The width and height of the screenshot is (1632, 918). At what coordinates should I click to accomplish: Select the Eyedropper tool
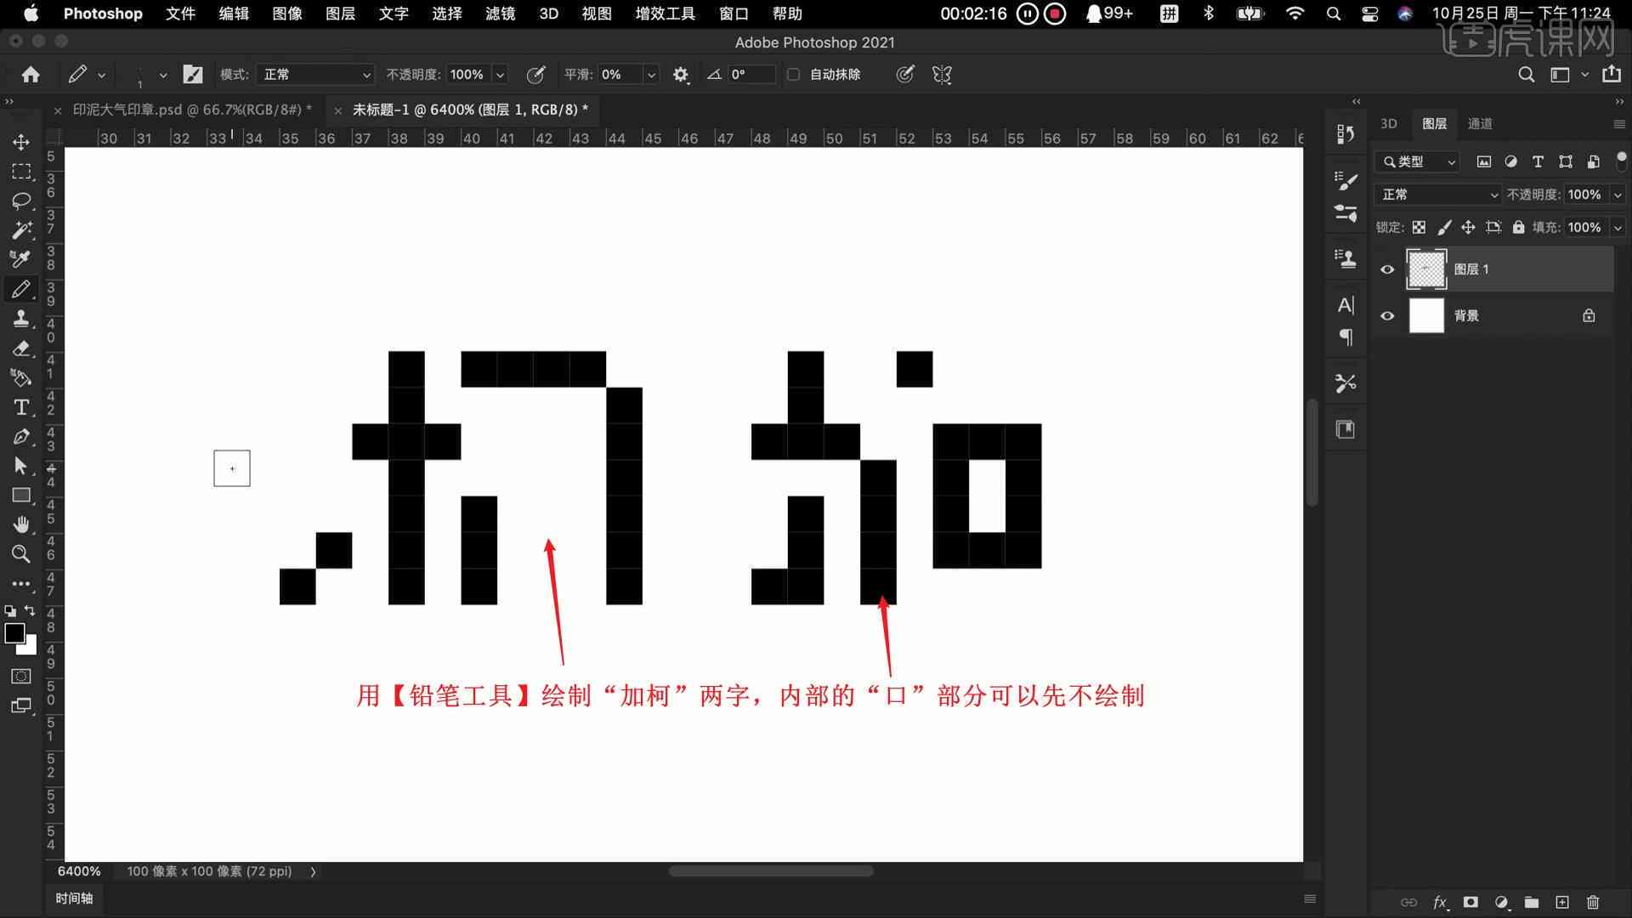pyautogui.click(x=21, y=259)
